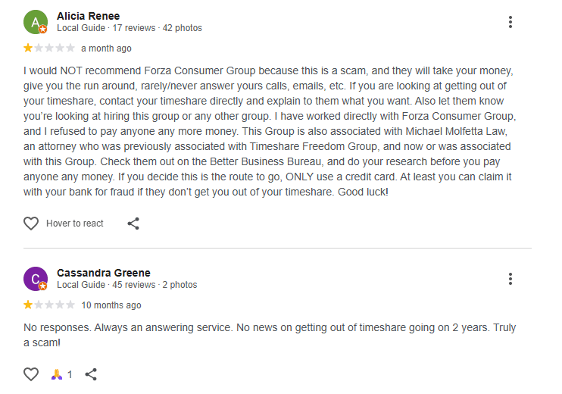This screenshot has height=394, width=562.
Task: Click the Local Guide badge on Cassandra's avatar
Action: (43, 286)
